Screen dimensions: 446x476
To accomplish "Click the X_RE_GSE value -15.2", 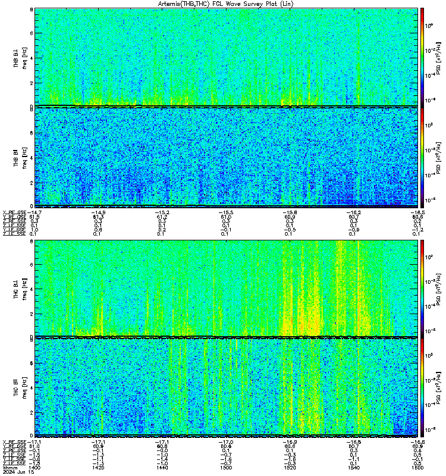I will coord(162,212).
